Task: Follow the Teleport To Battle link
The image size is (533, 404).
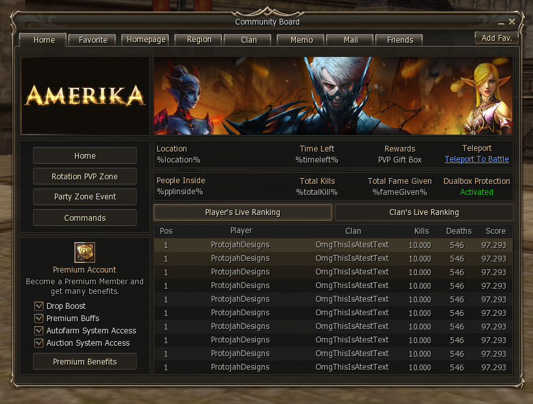Action: click(x=477, y=159)
